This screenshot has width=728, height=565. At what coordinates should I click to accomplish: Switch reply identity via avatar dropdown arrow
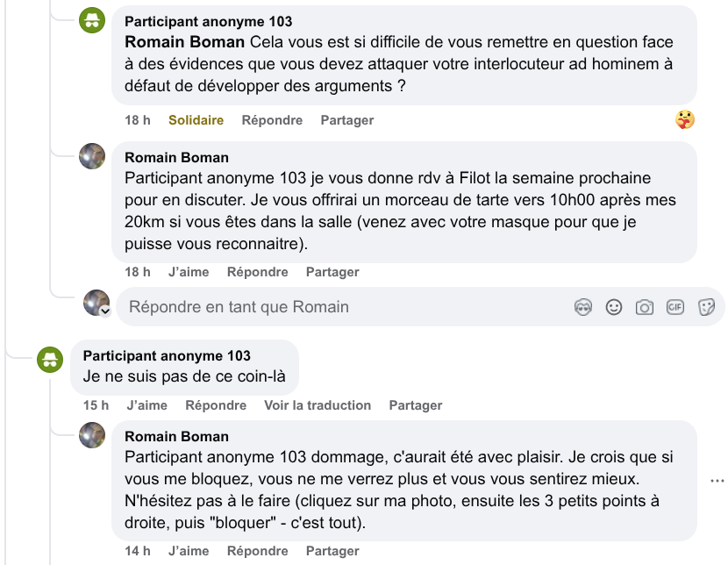[104, 311]
